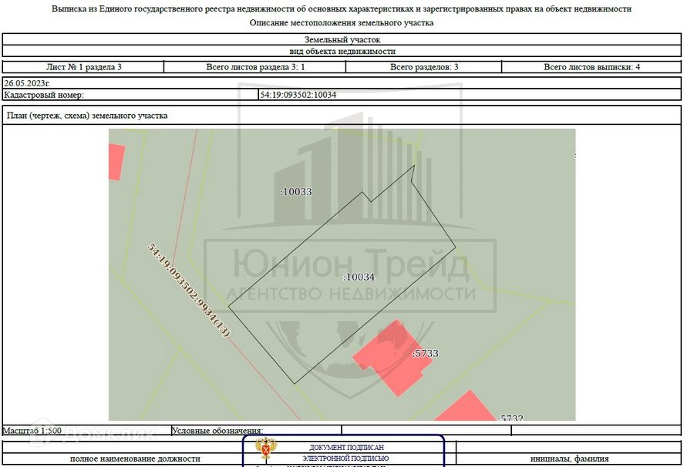Click 'Всего листов раздела 3: 1' cell
Screen dimensions: 694x467
click(x=255, y=67)
